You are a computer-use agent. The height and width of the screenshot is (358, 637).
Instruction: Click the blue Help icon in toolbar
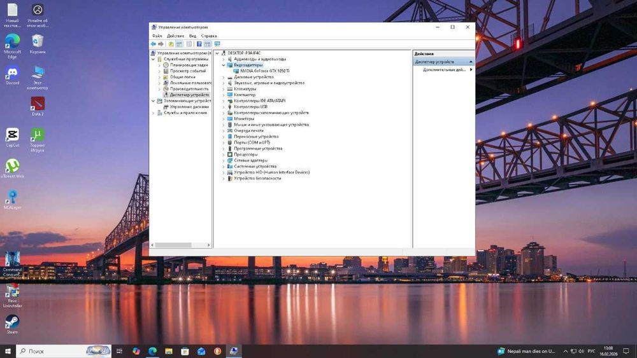click(199, 44)
